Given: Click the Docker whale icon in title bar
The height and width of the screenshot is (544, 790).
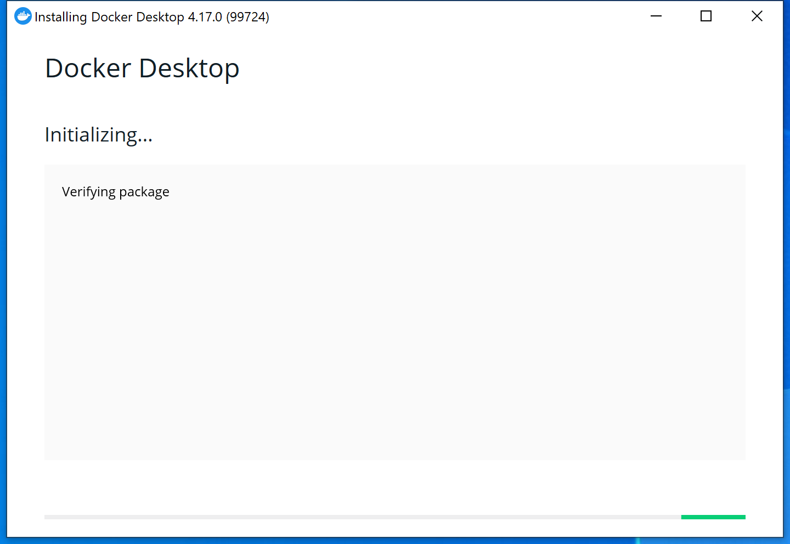Looking at the screenshot, I should point(22,16).
